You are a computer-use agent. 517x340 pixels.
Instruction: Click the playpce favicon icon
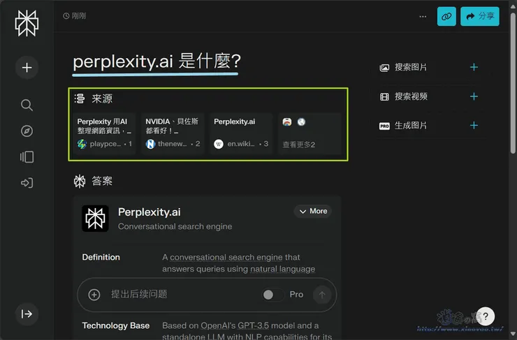point(82,144)
